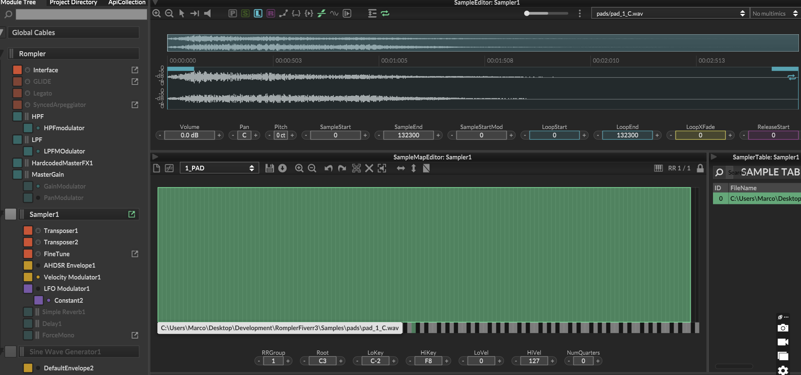
Task: Click the green loop arrows icon in toolbar
Action: (x=385, y=14)
